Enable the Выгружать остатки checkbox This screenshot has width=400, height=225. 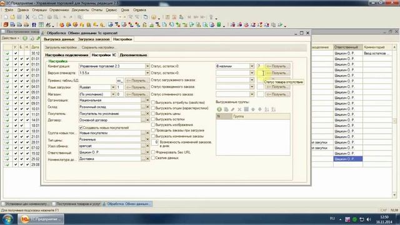(153, 119)
